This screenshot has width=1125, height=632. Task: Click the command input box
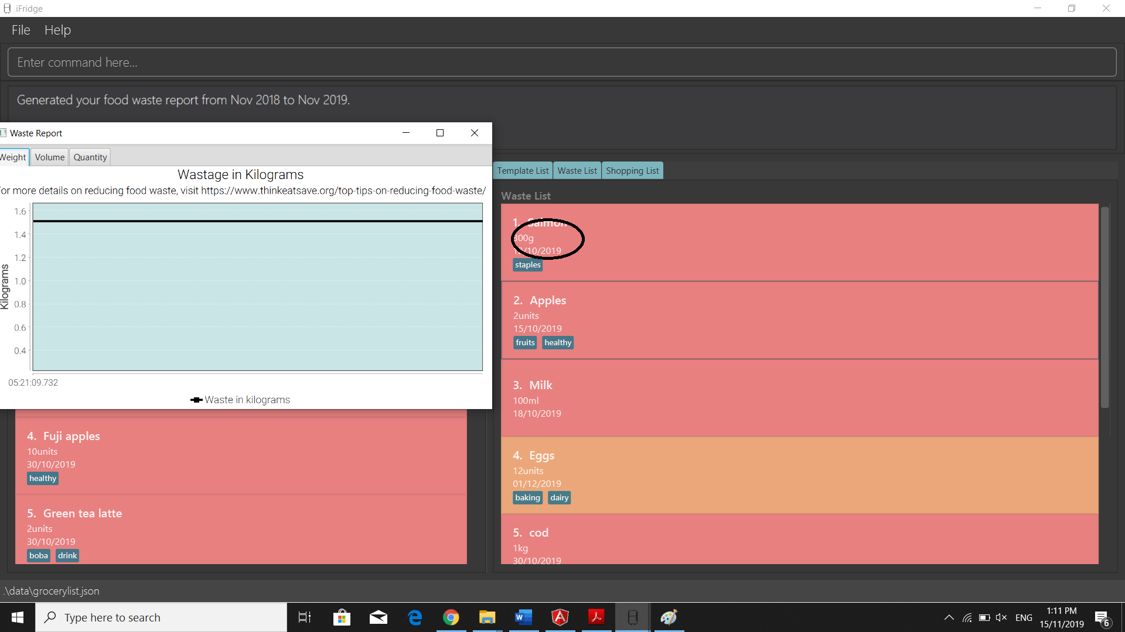[x=561, y=63]
